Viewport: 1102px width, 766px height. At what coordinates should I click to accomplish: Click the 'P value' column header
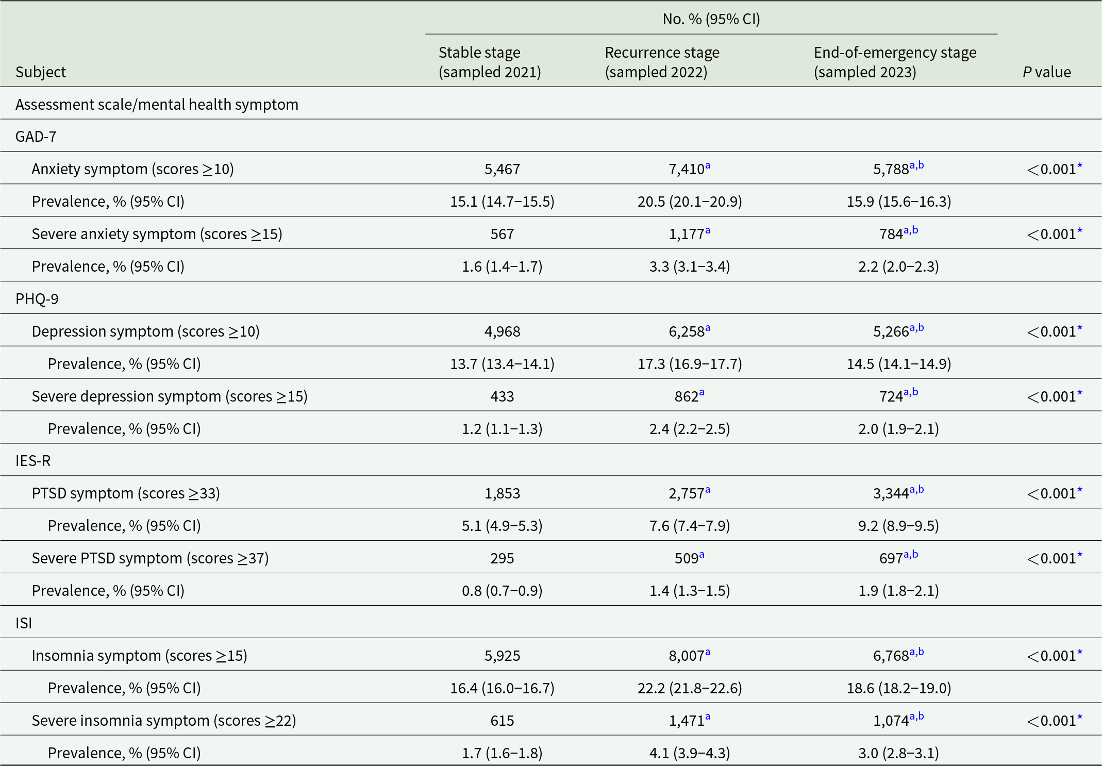(x=1046, y=72)
